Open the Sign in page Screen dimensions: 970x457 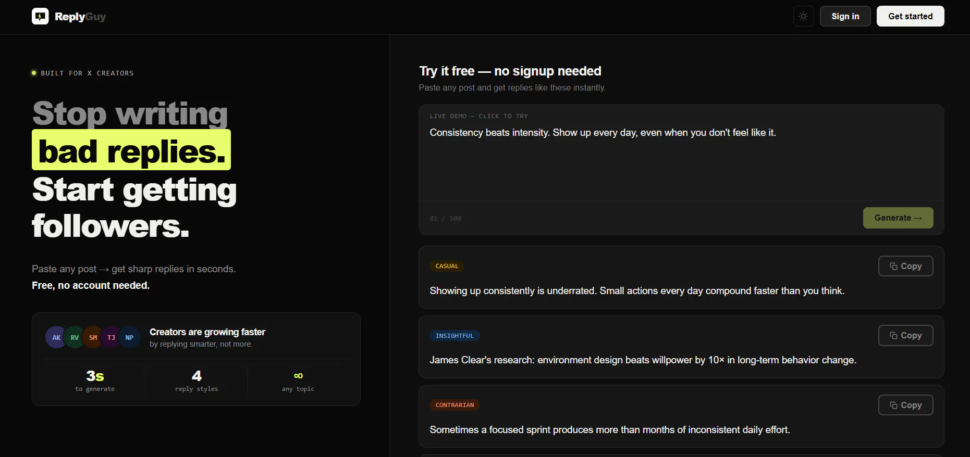pos(845,16)
